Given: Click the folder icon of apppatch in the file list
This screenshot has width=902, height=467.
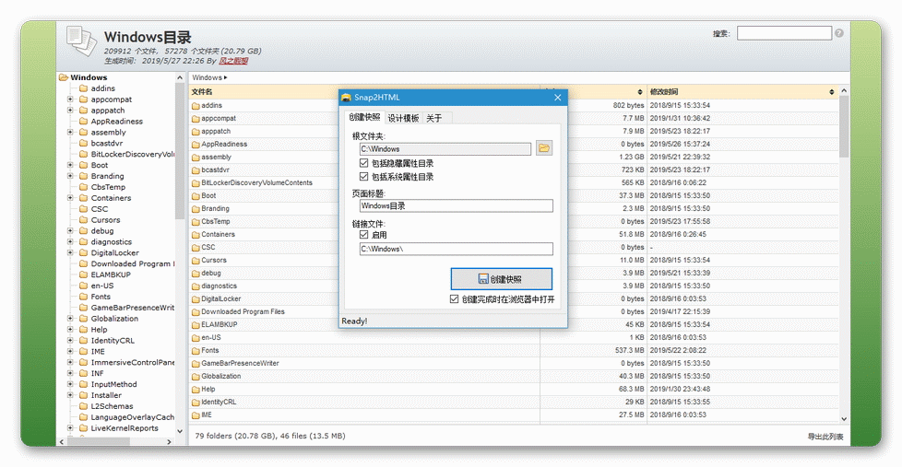Looking at the screenshot, I should coord(196,132).
